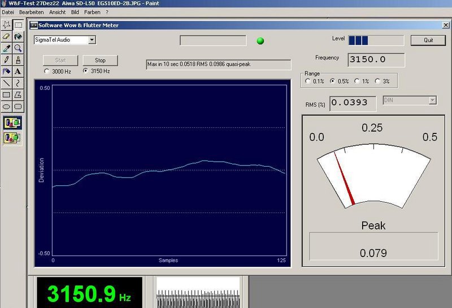
Task: Select the Pencil tool in Paint
Action: click(x=7, y=60)
